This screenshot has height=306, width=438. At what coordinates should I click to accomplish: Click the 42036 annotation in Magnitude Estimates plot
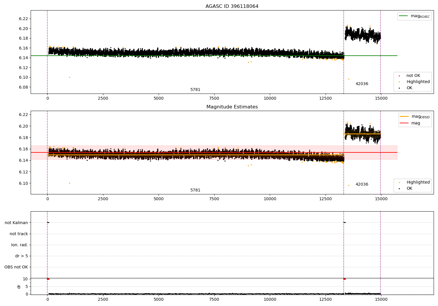tap(362, 184)
